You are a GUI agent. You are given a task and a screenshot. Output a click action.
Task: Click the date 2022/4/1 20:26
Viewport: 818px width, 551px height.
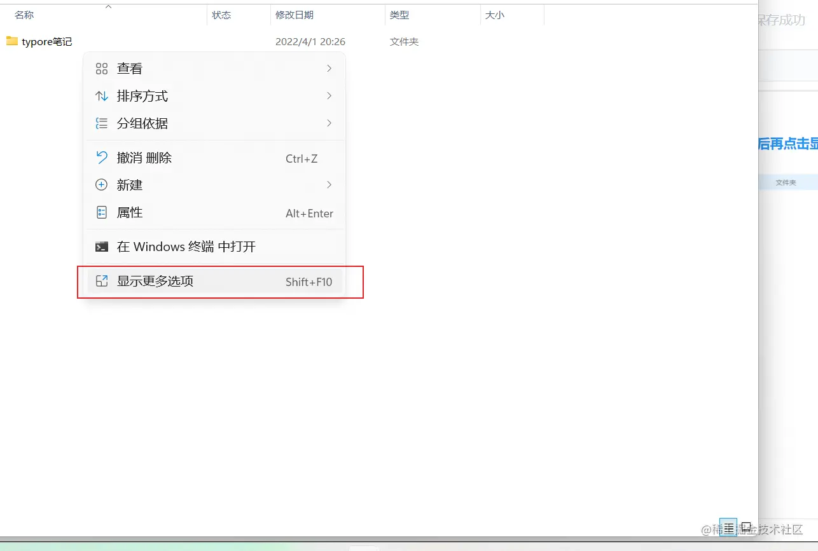pyautogui.click(x=310, y=41)
